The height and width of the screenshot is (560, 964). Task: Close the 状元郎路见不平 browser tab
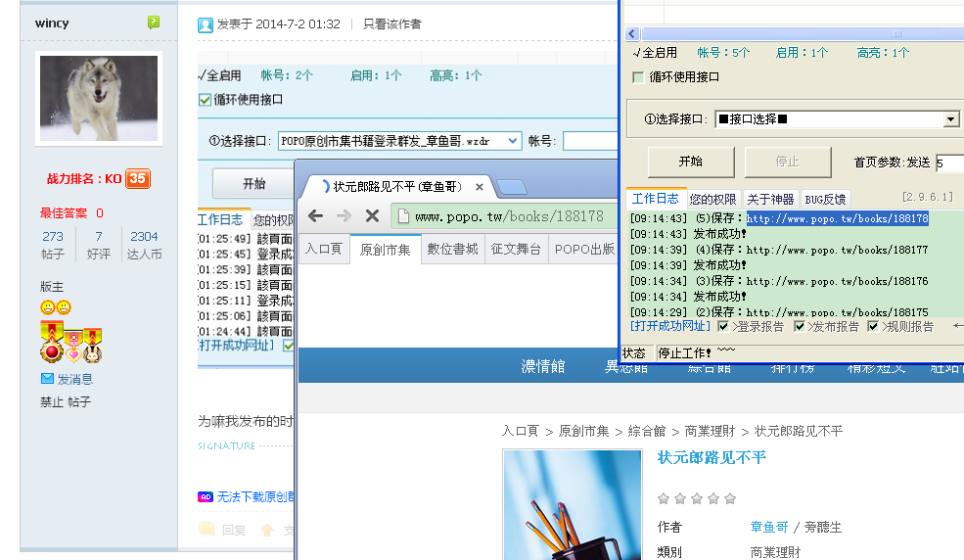point(479,187)
